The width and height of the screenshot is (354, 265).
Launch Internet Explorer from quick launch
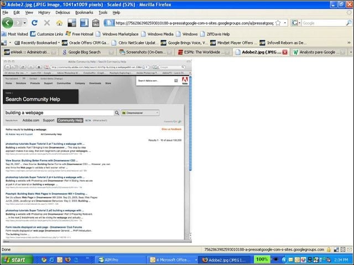click(x=51, y=260)
